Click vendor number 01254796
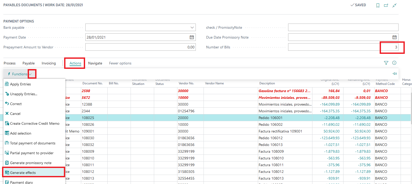 186,111
